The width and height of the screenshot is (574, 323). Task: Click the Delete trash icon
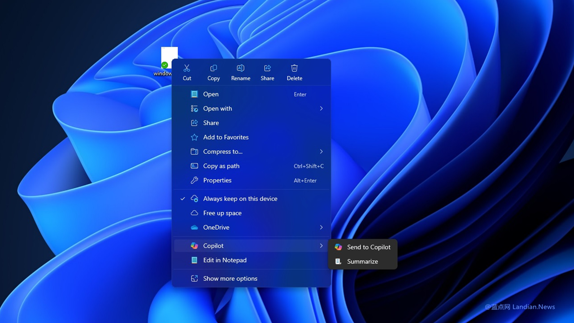tap(294, 68)
